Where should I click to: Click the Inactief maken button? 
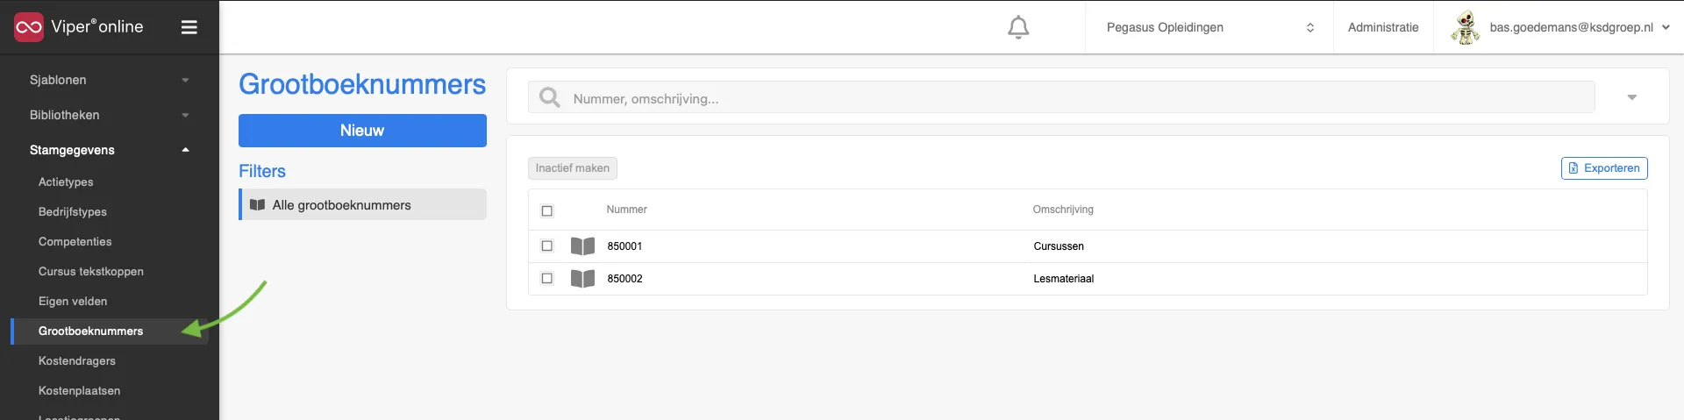[573, 168]
